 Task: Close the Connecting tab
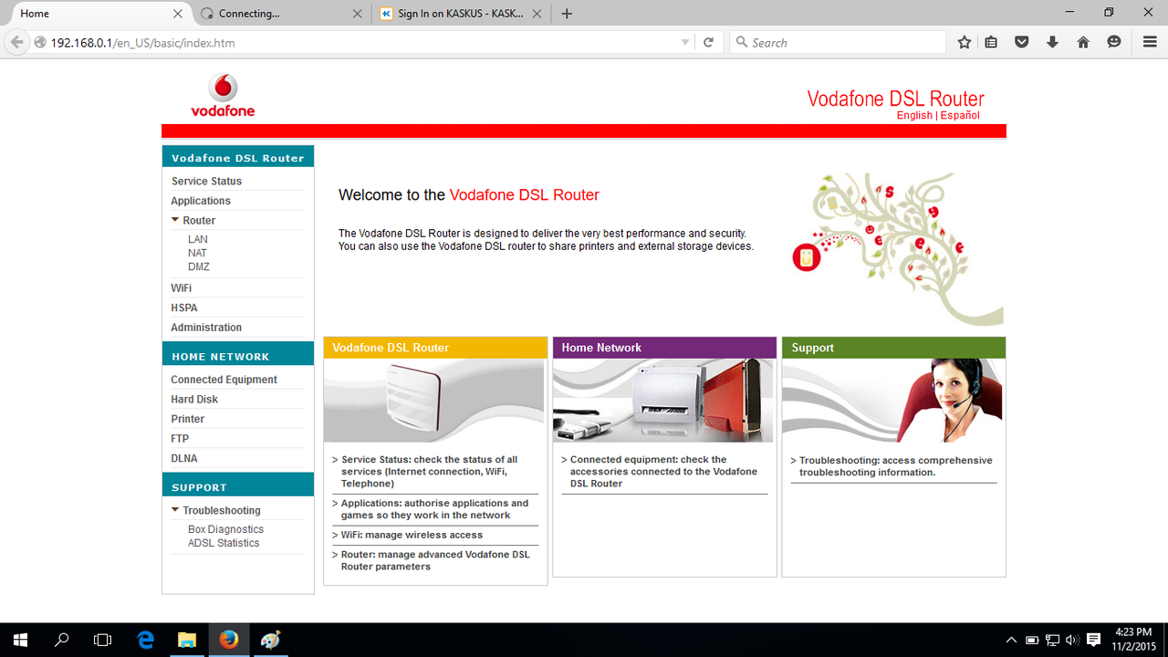357,14
